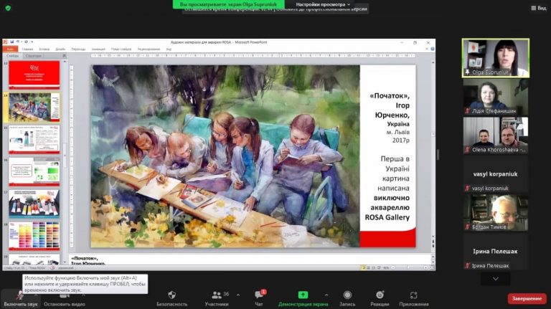Expand the Настройки просмотра dropdown

pos(323,4)
